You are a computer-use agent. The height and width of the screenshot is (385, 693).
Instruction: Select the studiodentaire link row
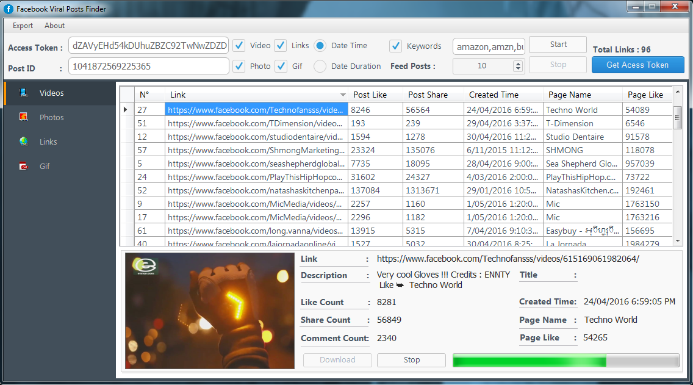point(256,137)
